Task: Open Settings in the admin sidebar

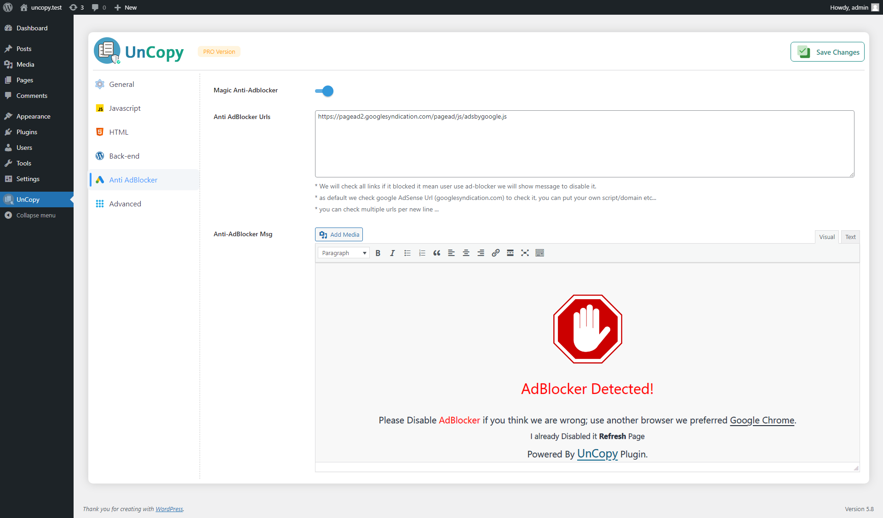Action: (37, 179)
